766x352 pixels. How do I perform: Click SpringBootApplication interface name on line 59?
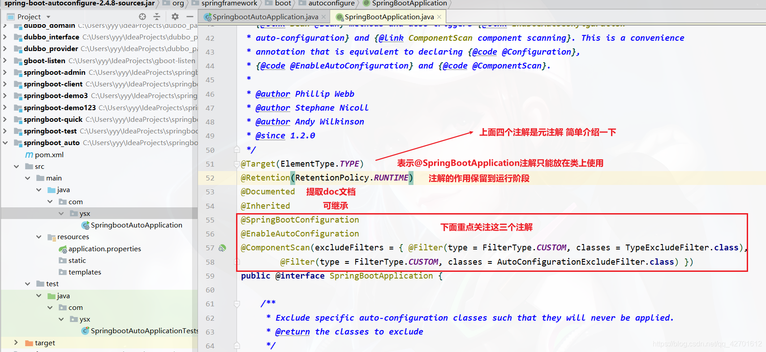[x=381, y=276]
